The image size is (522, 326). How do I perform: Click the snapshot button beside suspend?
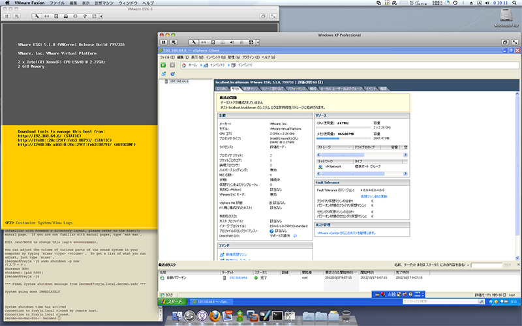[x=174, y=42]
